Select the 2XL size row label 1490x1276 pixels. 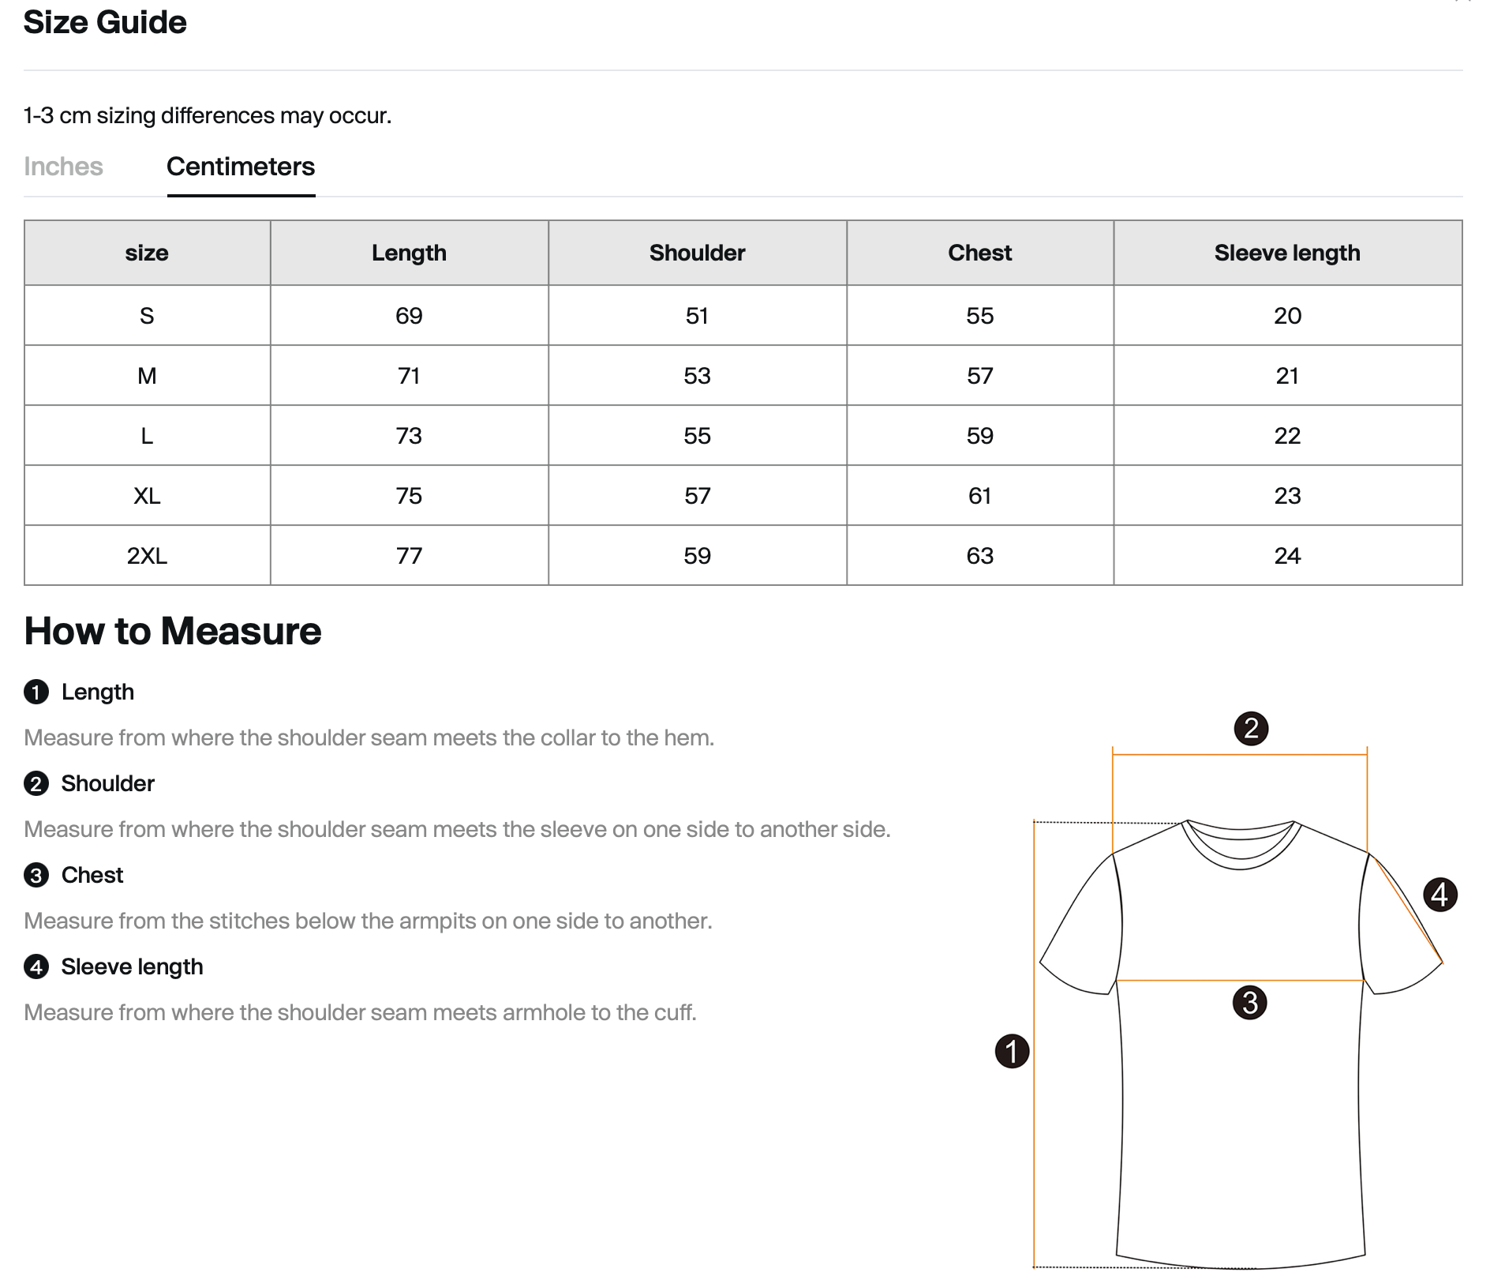147,556
